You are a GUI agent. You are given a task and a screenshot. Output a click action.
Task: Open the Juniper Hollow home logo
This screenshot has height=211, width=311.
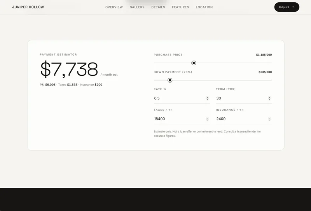click(28, 7)
